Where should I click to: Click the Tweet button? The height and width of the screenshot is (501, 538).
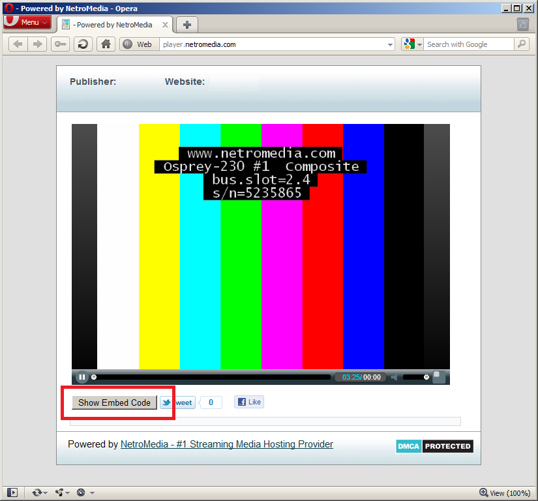(x=177, y=402)
